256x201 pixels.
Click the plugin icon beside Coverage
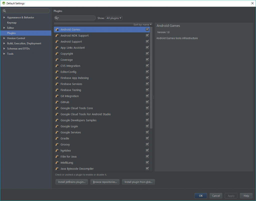(x=57, y=60)
